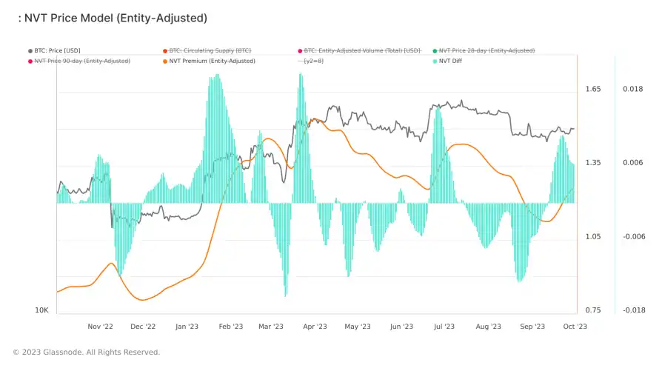Click the NVT Diff legend dot

pos(435,61)
